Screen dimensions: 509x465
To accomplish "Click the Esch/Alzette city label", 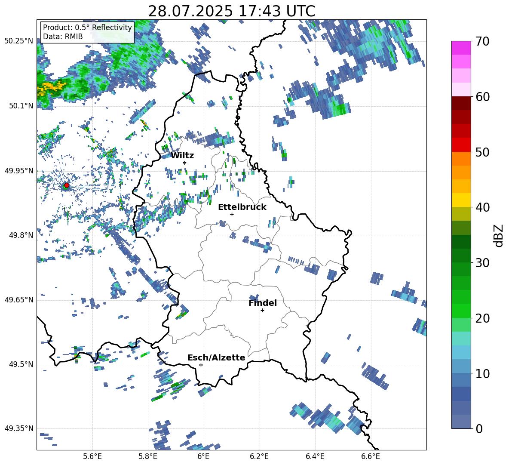I will 217,357.
